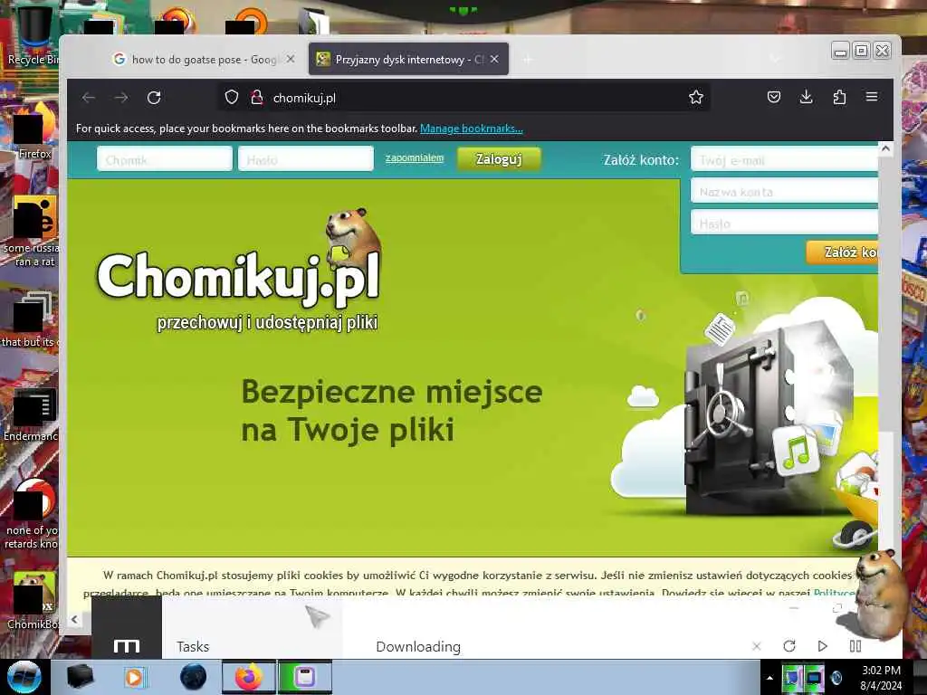Open a new browser tab with plus
This screenshot has width=927, height=695.
click(x=528, y=59)
